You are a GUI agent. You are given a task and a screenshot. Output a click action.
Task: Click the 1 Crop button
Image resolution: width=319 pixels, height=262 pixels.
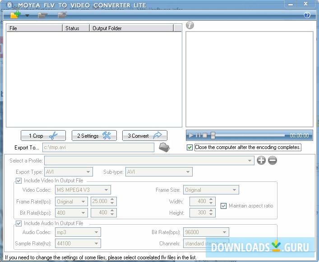[43, 136]
